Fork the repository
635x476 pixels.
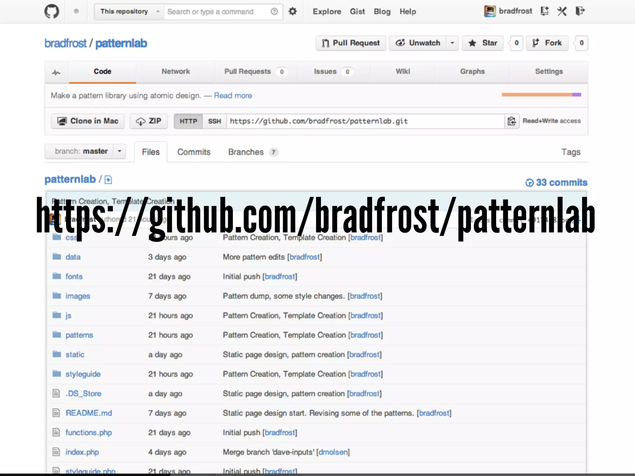coord(547,43)
